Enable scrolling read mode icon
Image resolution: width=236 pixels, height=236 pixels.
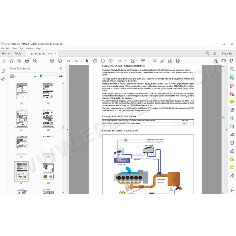[x=143, y=61]
